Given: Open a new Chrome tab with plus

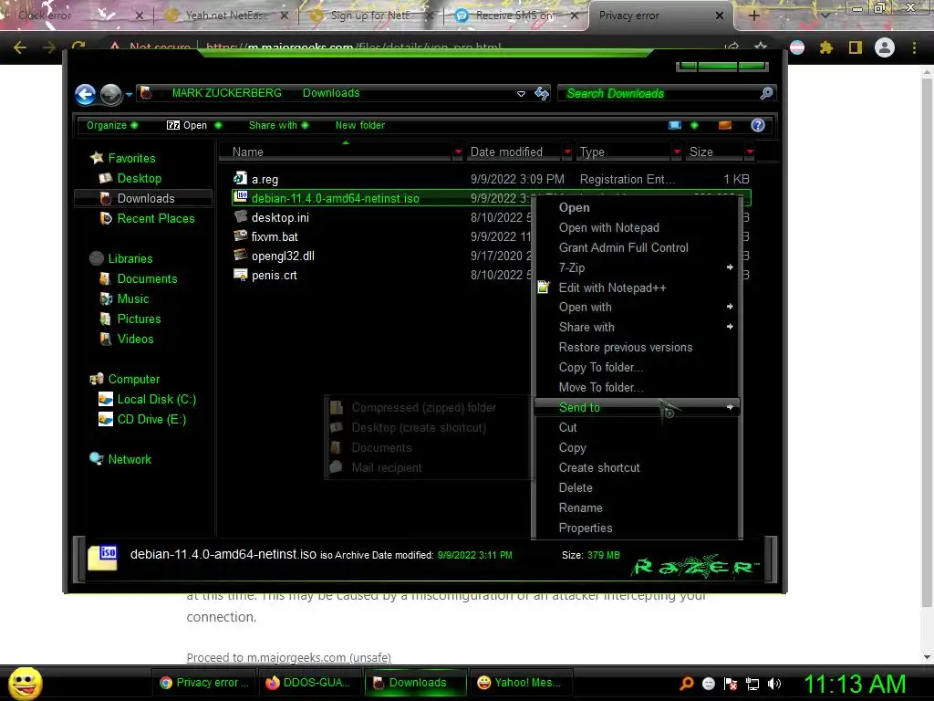Looking at the screenshot, I should click(753, 16).
